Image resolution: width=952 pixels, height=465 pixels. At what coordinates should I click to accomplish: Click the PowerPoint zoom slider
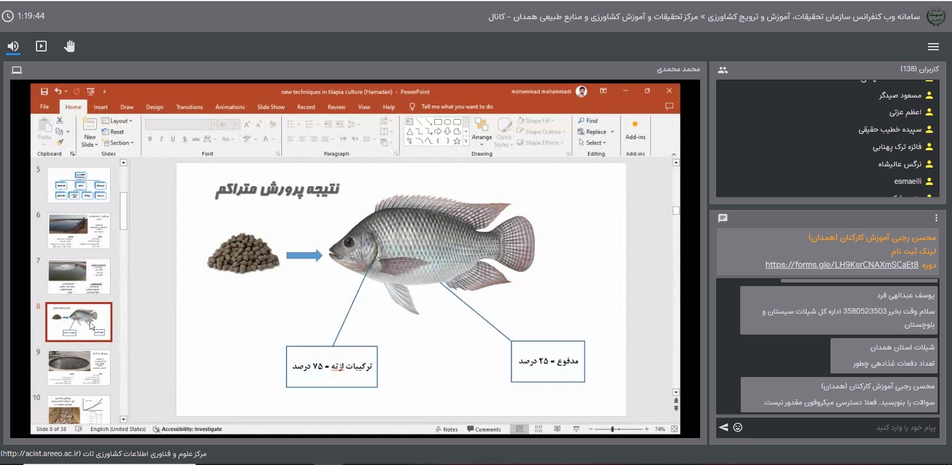[x=612, y=429]
